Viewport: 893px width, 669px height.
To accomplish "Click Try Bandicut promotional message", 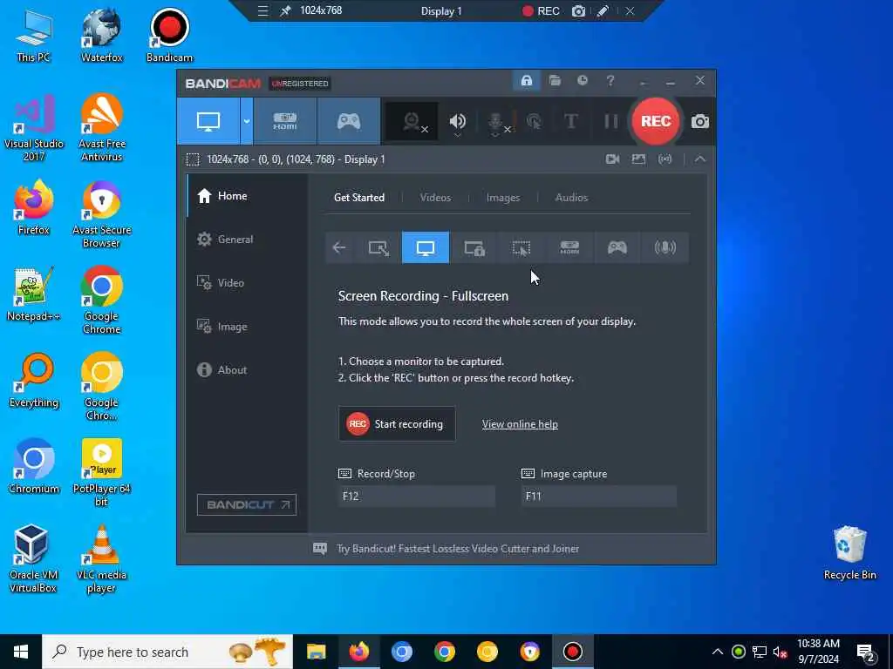I will point(457,549).
